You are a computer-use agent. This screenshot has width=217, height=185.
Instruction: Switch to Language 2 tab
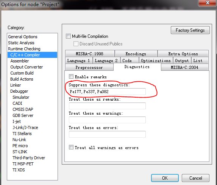tap(106, 61)
